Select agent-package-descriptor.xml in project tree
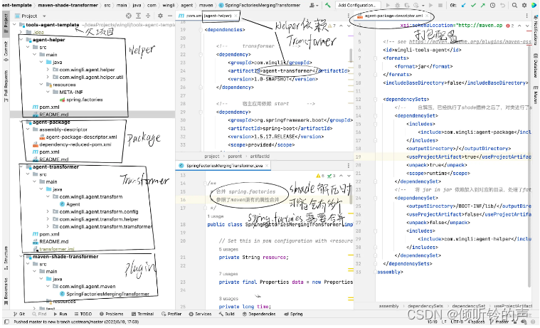The width and height of the screenshot is (540, 328). click(78, 137)
